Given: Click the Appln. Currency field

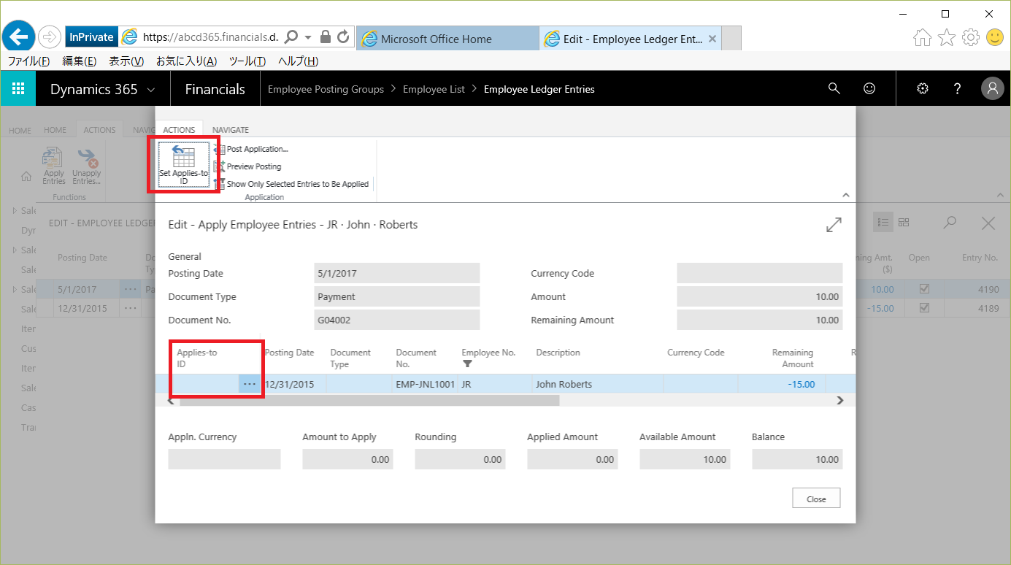Looking at the screenshot, I should (224, 459).
